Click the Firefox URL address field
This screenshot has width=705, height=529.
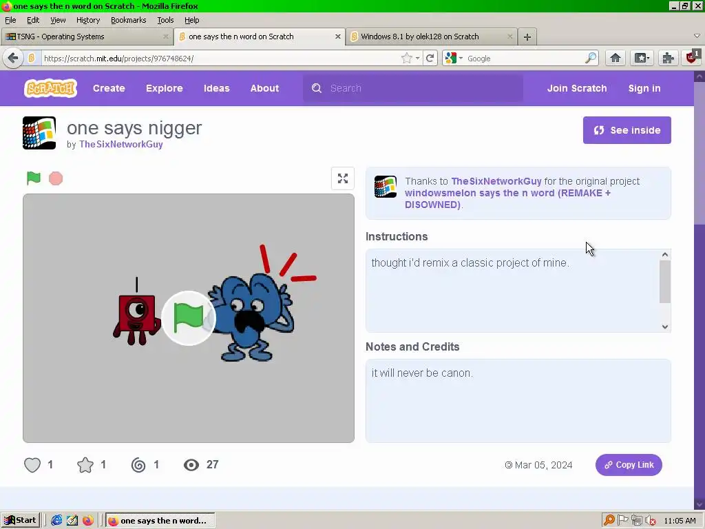tap(220, 59)
